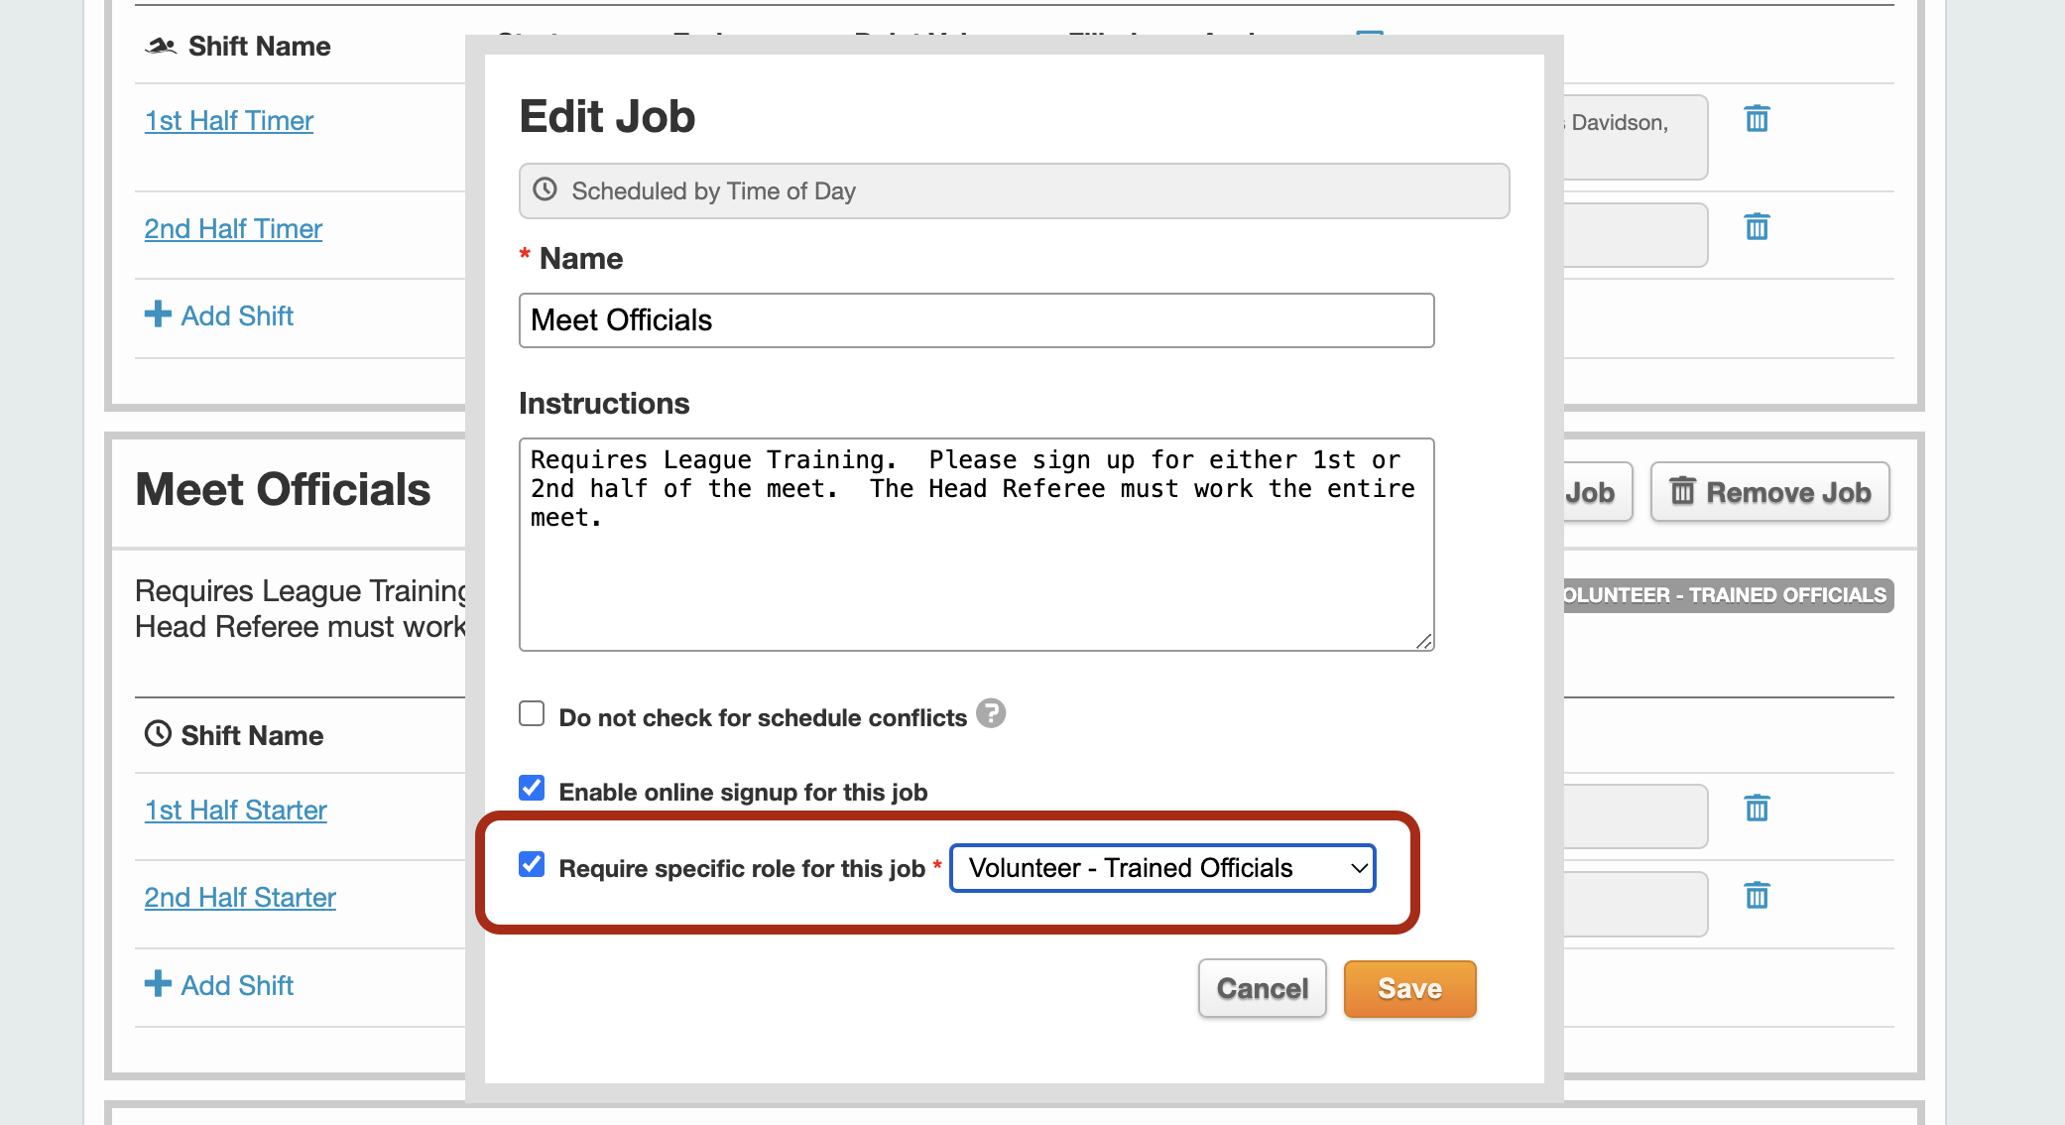Open the 2nd Half Timer shift link
The width and height of the screenshot is (2065, 1125).
pyautogui.click(x=233, y=229)
